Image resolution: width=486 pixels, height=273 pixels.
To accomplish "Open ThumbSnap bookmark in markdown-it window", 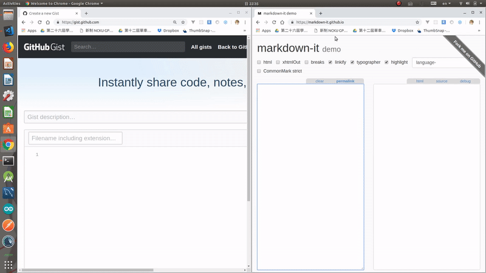I will coord(433,31).
